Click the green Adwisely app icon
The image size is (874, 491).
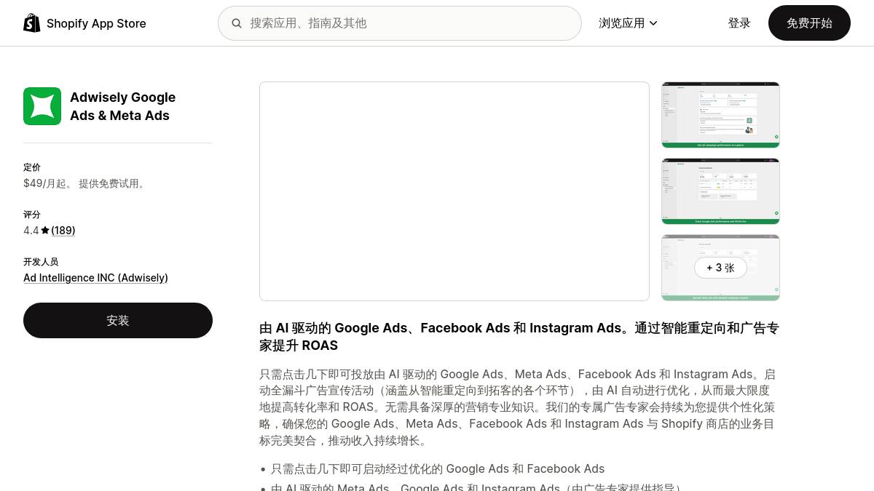pos(42,106)
